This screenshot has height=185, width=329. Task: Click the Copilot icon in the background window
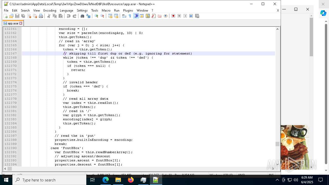(323, 13)
